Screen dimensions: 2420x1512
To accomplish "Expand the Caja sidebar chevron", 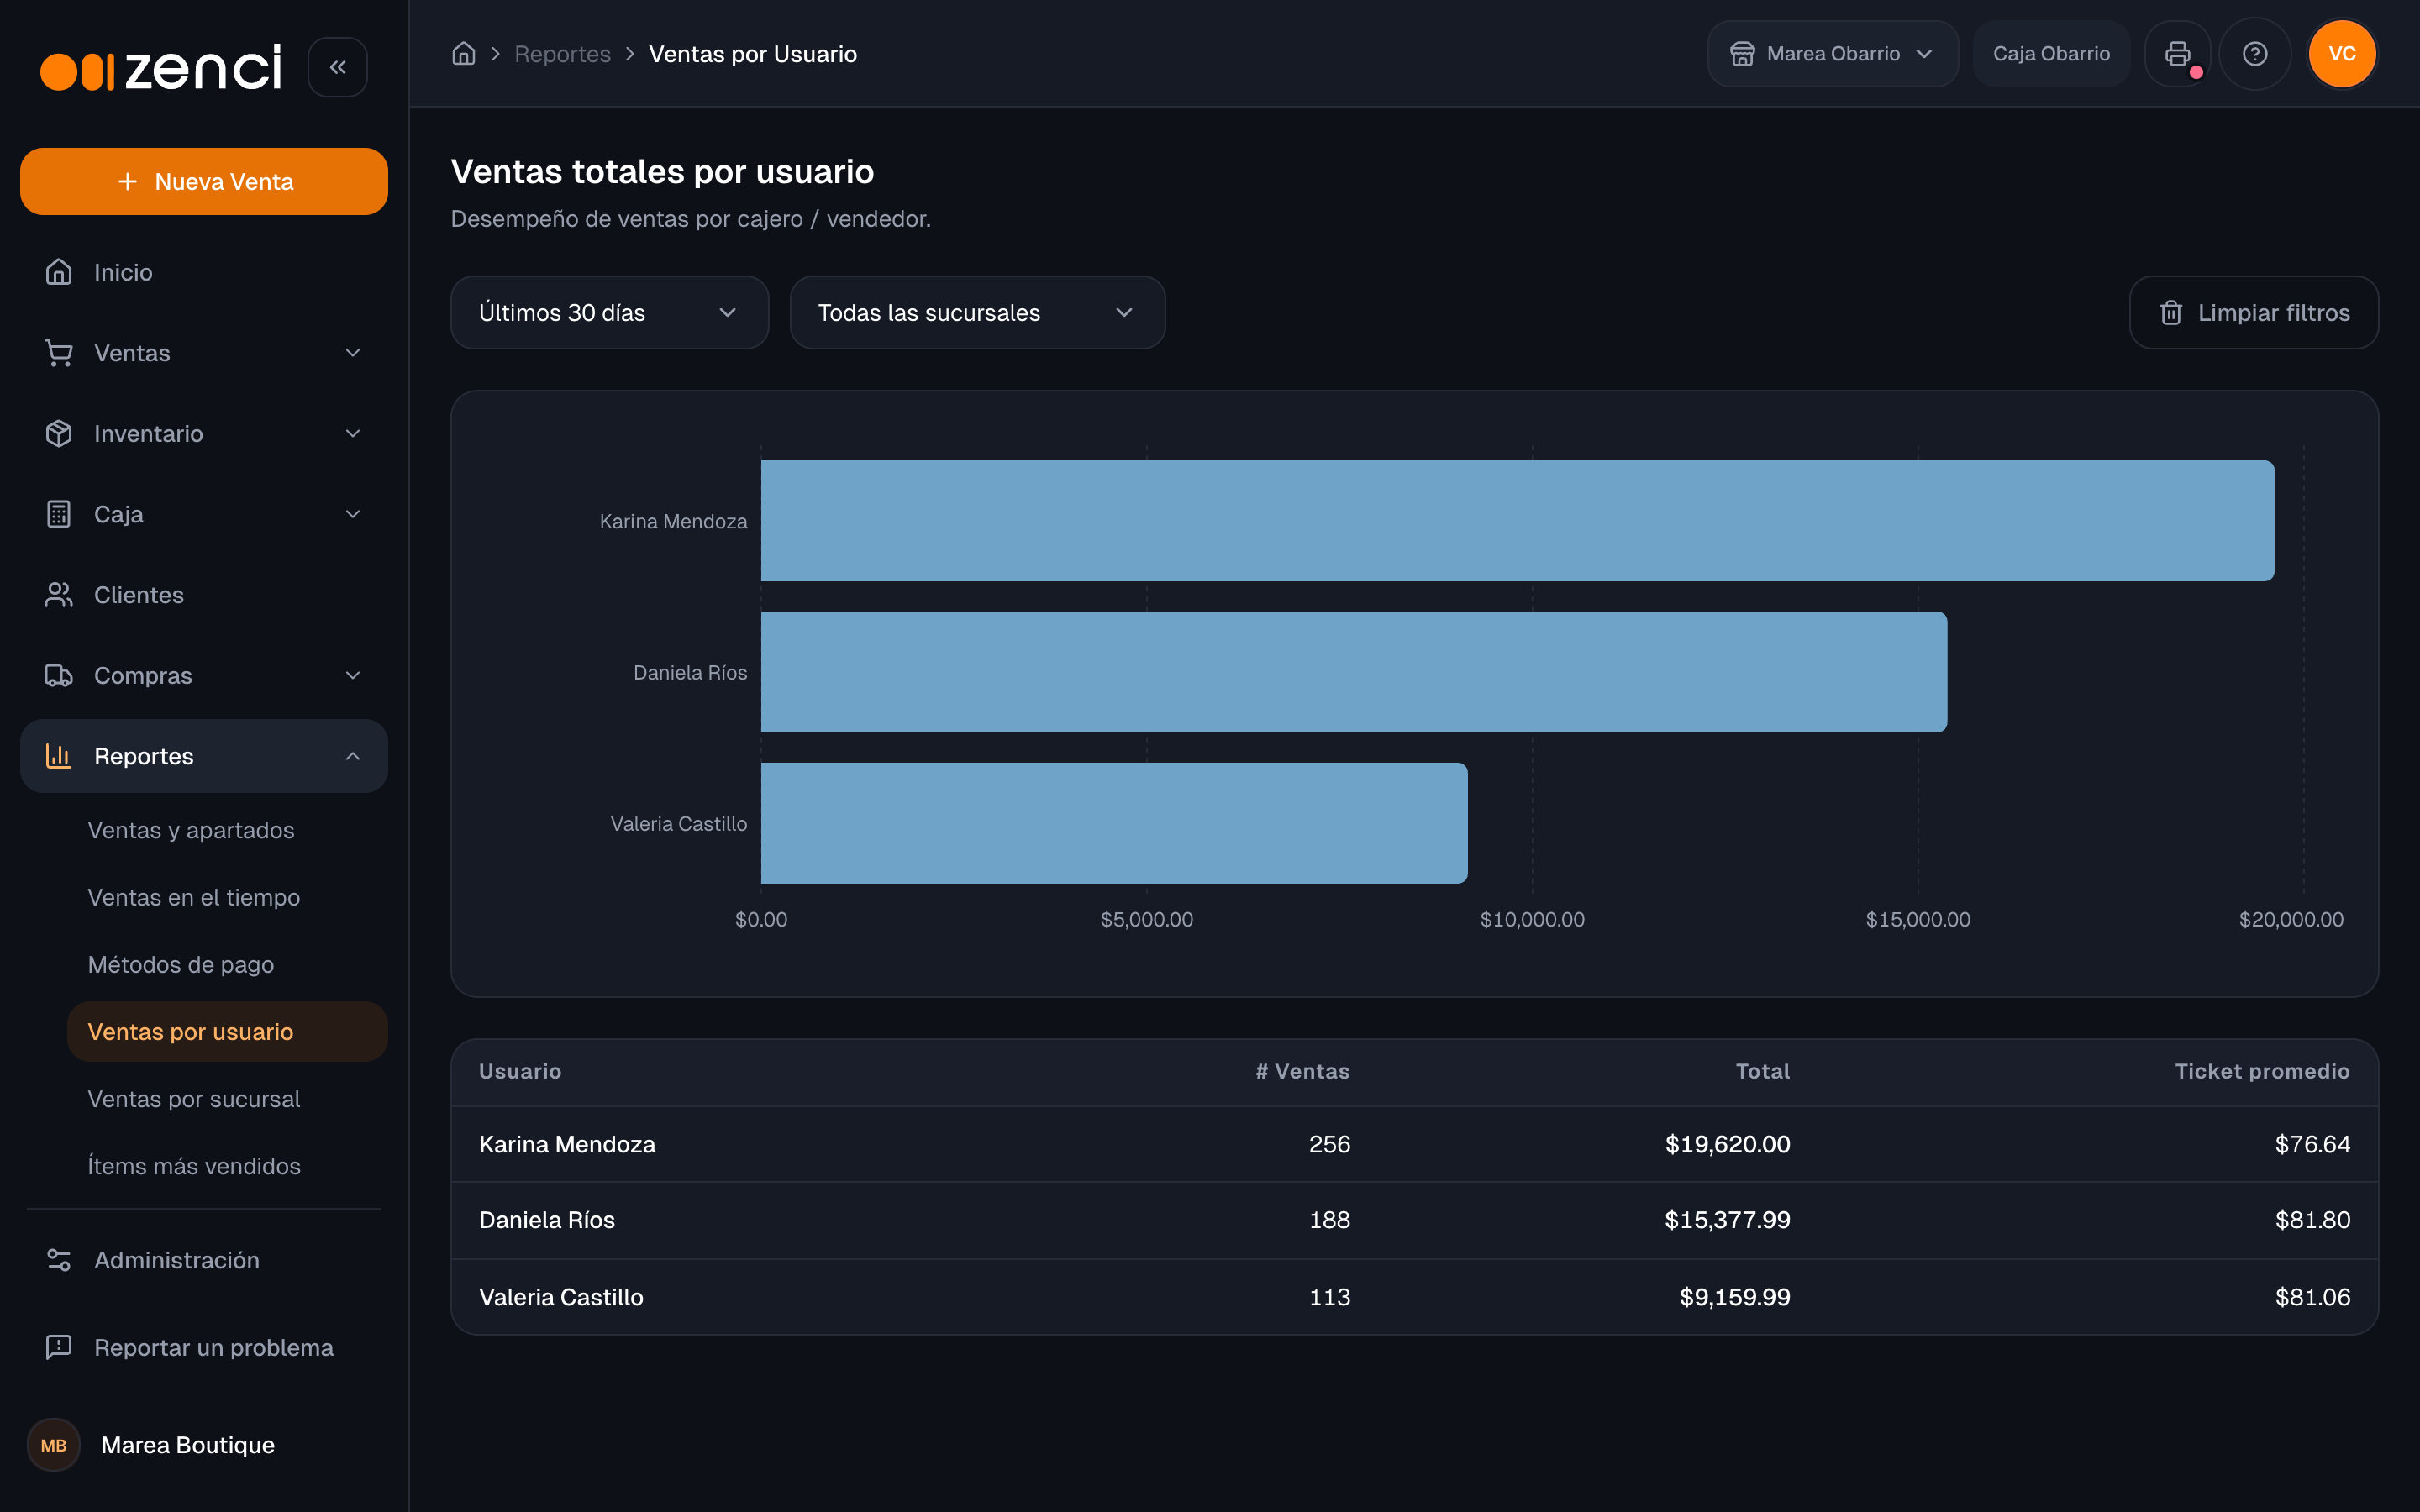I will tap(353, 514).
